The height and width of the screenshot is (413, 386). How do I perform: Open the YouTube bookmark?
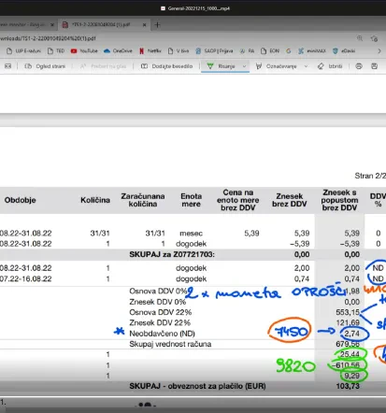click(x=84, y=50)
